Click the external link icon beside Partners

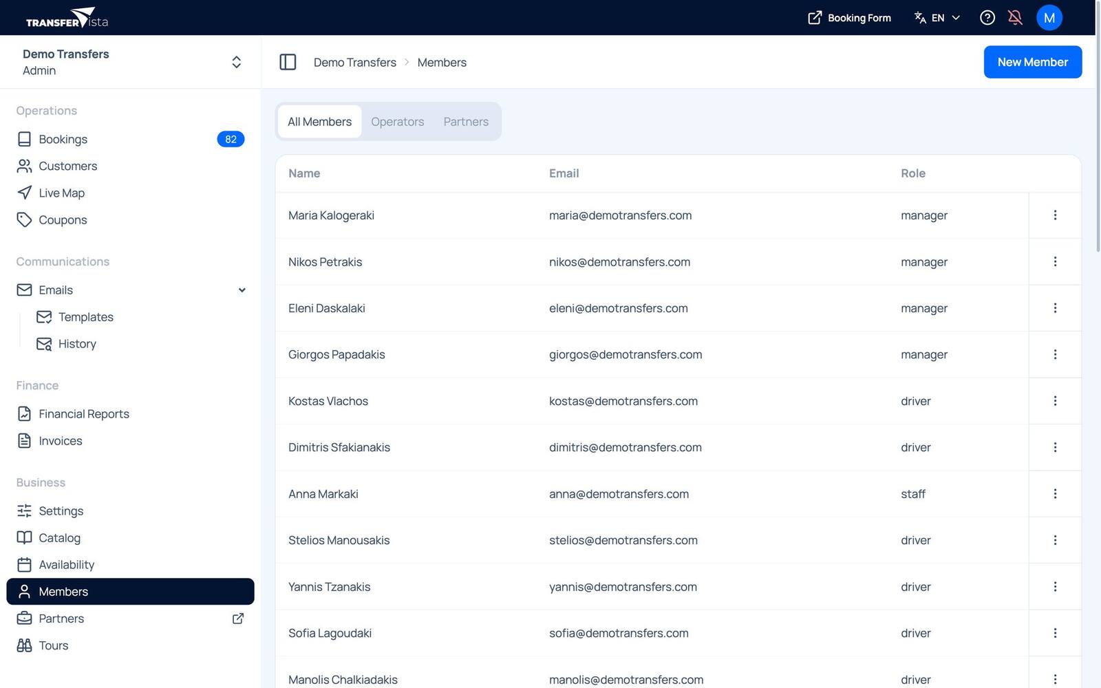tap(238, 619)
